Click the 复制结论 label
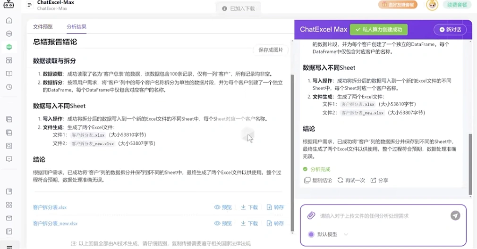Viewport: 477px width, 249px height. (322, 180)
